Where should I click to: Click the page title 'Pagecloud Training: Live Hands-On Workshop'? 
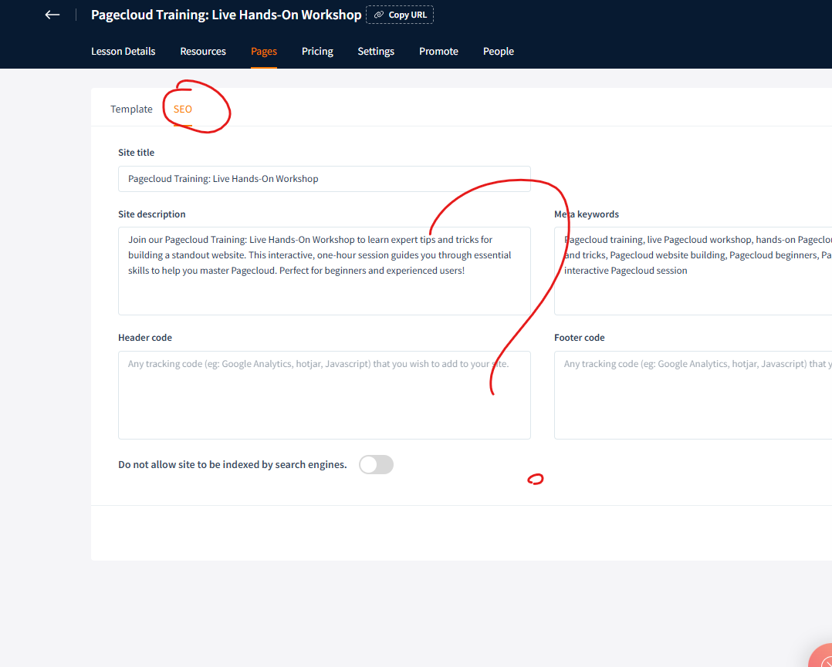(226, 15)
